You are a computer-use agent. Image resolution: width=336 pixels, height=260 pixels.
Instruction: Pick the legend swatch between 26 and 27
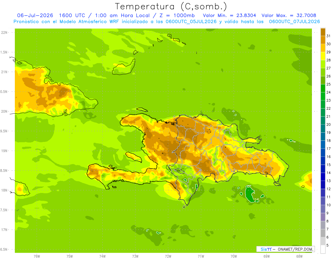point(323,72)
